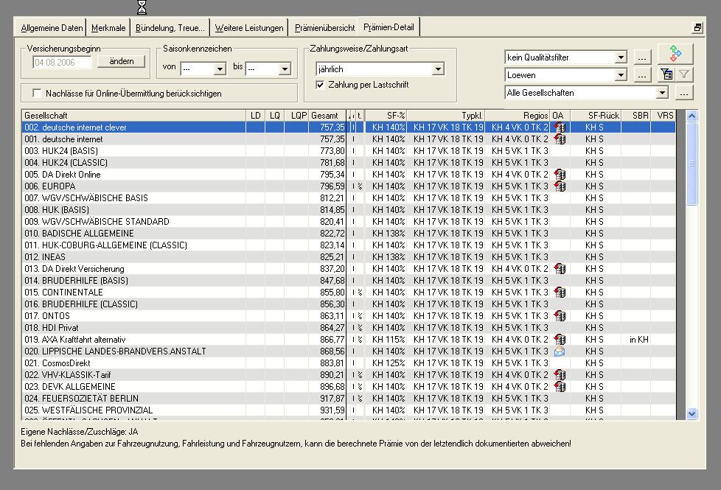The height and width of the screenshot is (490, 721).
Task: Click the greyed-out funnel filter icon
Action: pyautogui.click(x=684, y=74)
